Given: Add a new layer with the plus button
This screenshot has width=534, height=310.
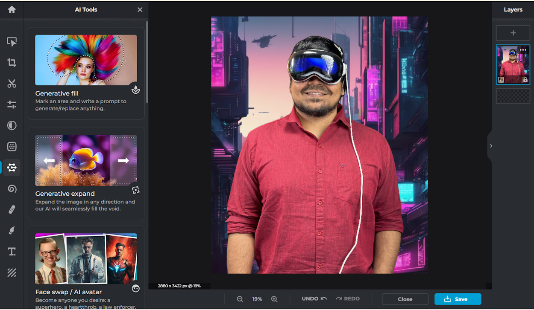Looking at the screenshot, I should 513,33.
